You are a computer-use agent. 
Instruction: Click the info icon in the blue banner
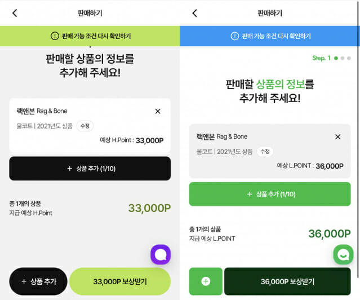234,36
